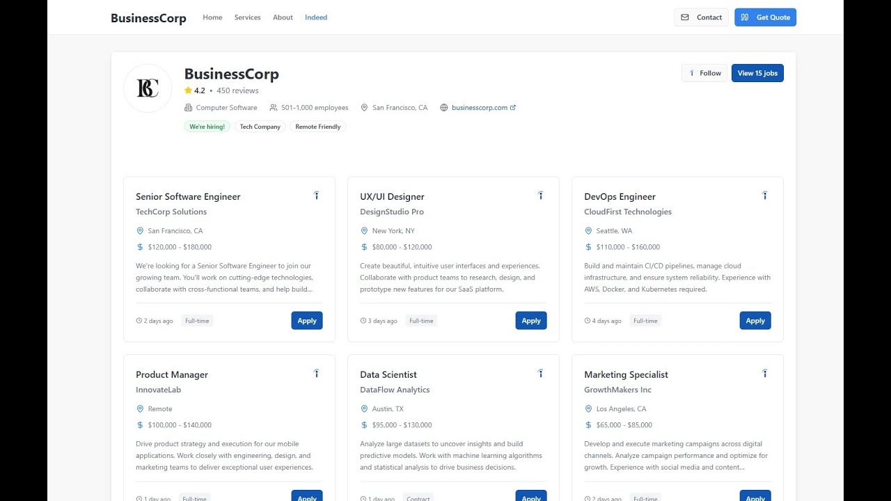Click TechCorp Solutions company name
This screenshot has height=501, width=891.
coord(171,212)
